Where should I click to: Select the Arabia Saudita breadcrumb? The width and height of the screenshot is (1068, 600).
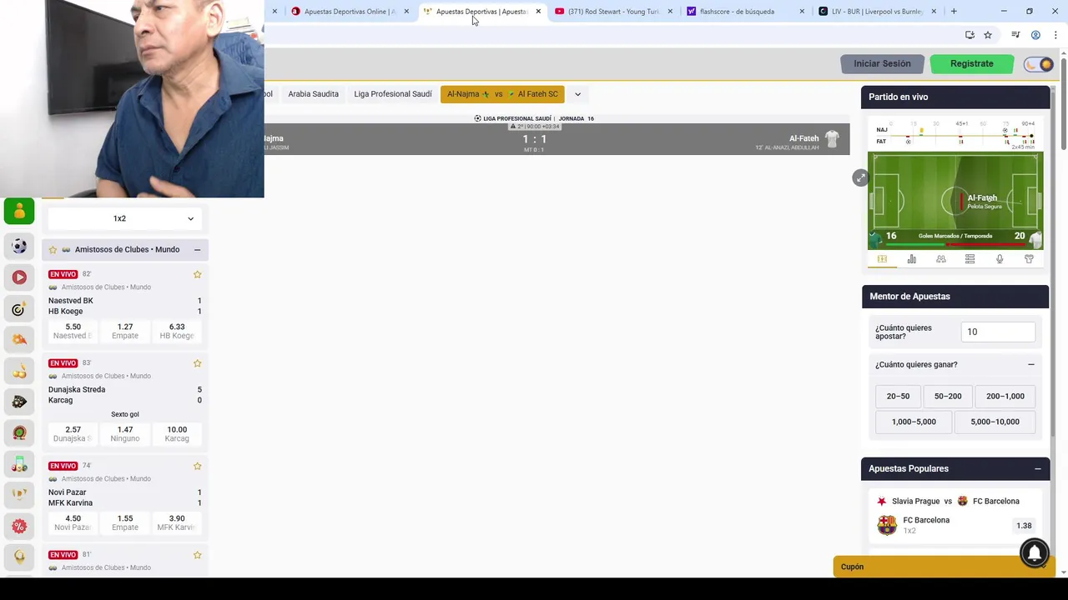coord(313,94)
